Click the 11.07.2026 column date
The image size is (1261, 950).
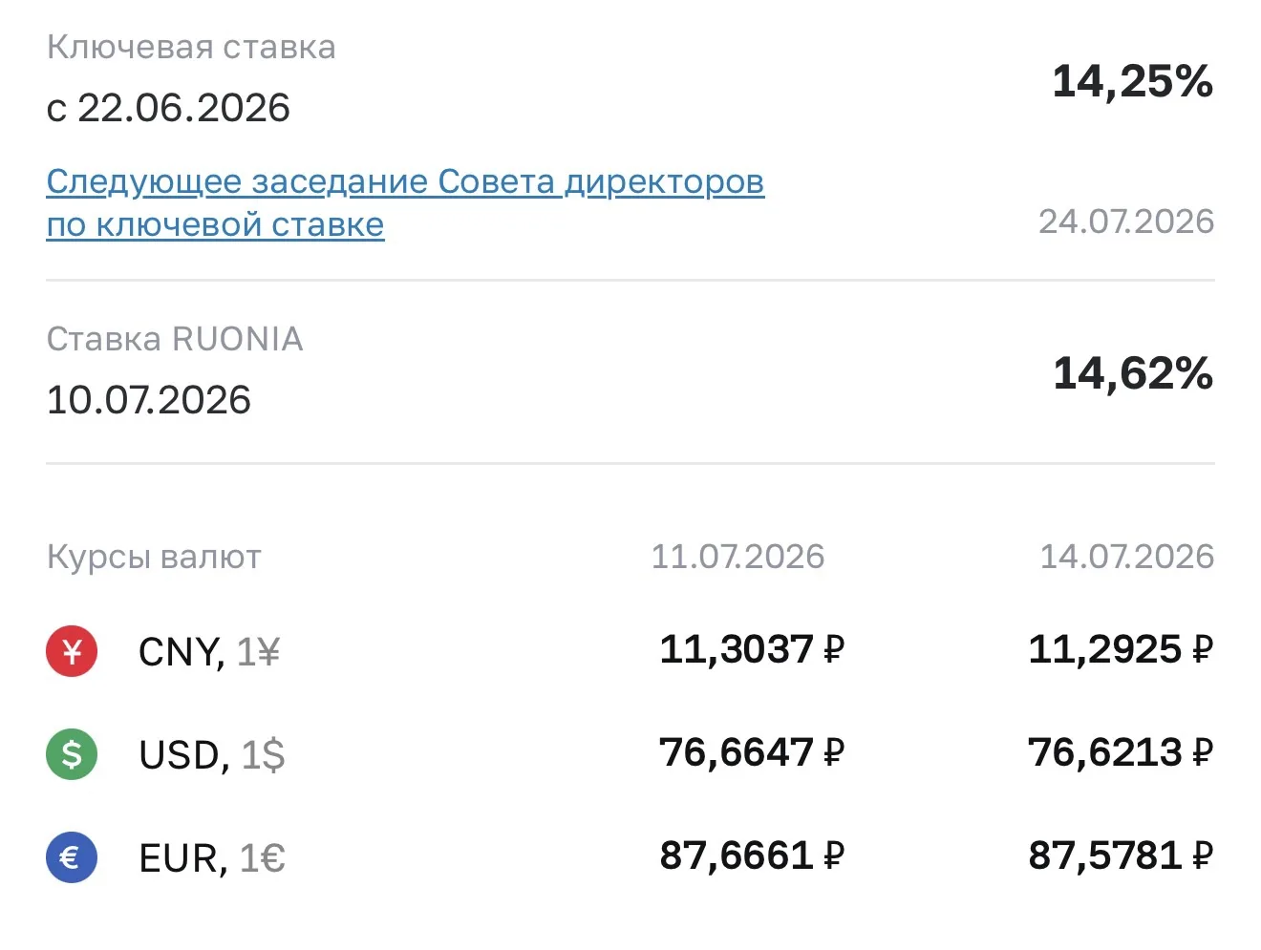point(737,557)
